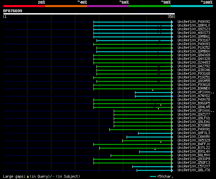Click the green alignment bar of Q40328
Screen dimensions: 216x179
point(132,59)
